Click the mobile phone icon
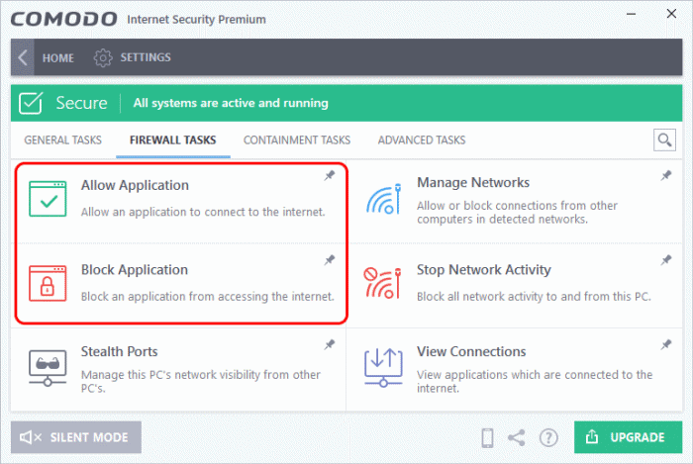Screen dimensions: 693x464 pyautogui.click(x=487, y=437)
